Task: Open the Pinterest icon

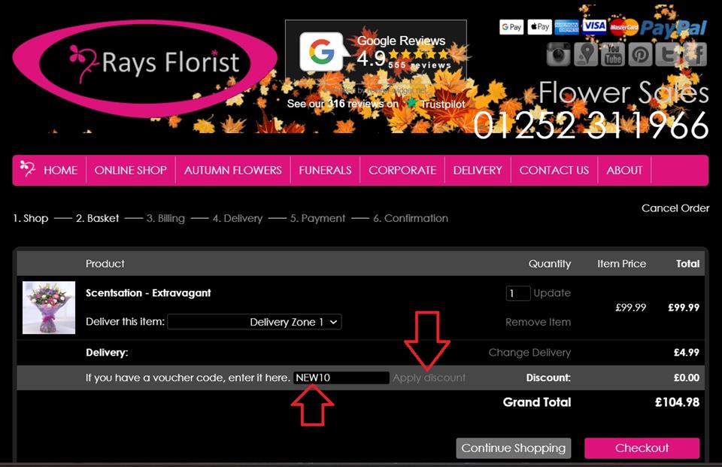Action: tap(640, 54)
